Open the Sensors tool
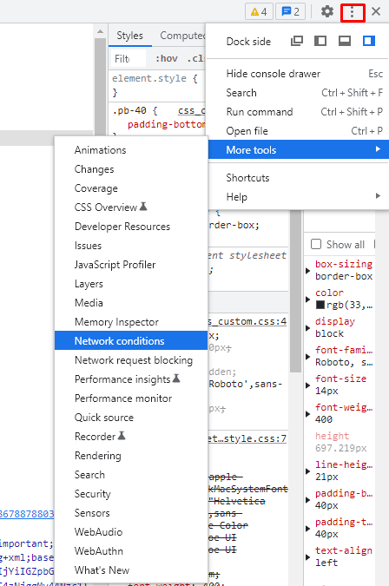 coord(131,513)
